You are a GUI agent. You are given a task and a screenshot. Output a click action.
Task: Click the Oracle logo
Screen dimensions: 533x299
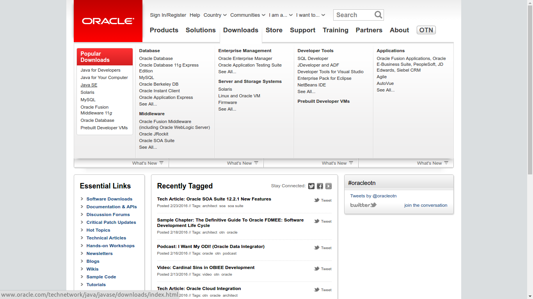pyautogui.click(x=108, y=21)
